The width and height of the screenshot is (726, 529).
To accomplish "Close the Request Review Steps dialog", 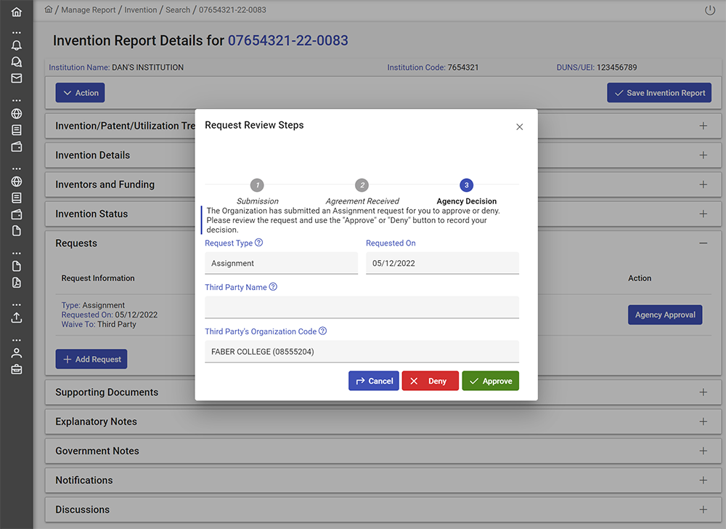I will click(519, 126).
